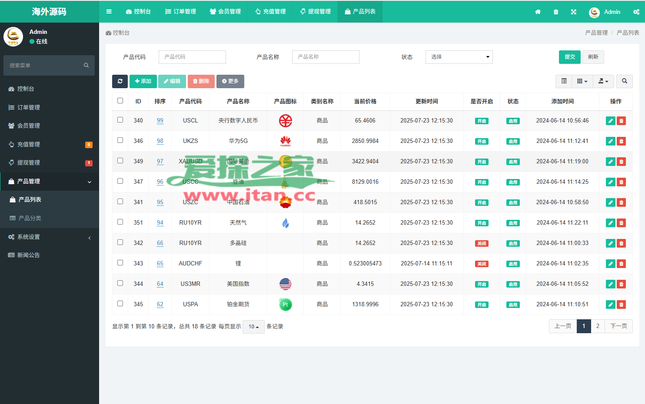The width and height of the screenshot is (645, 404).
Task: Click the trash icon in top bar
Action: click(x=556, y=12)
